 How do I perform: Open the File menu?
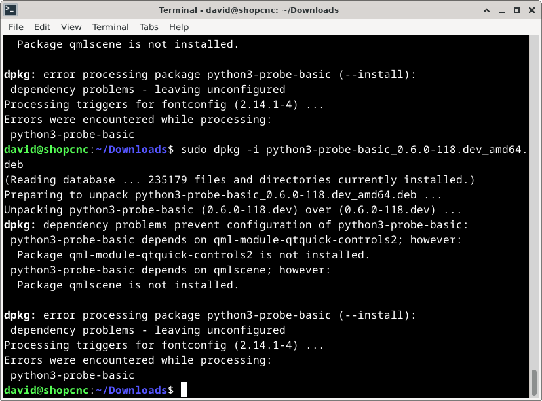point(15,27)
